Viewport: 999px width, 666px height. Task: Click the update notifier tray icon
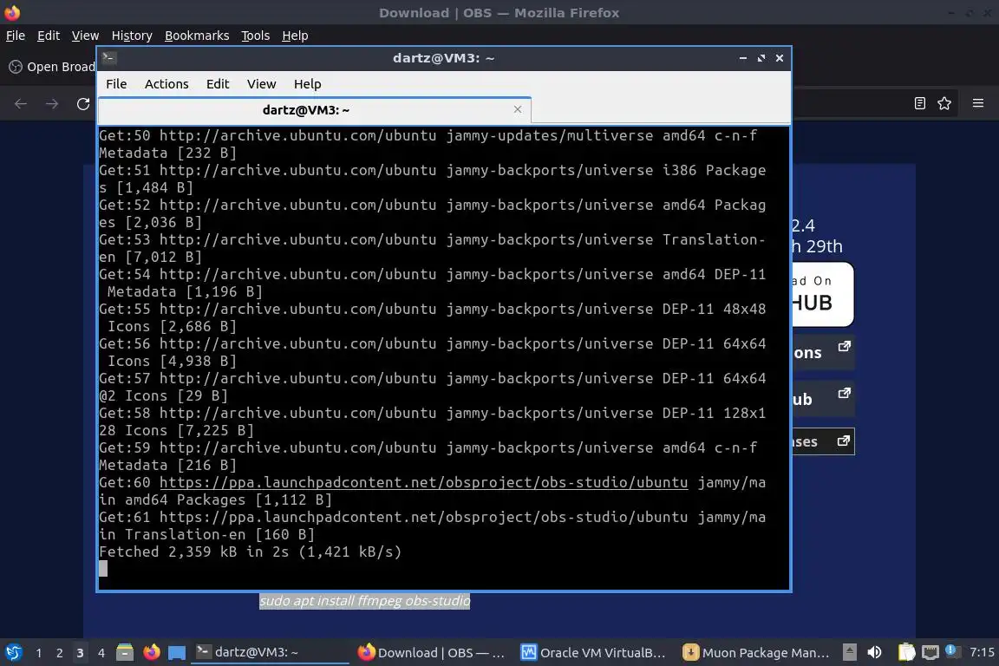pos(951,650)
